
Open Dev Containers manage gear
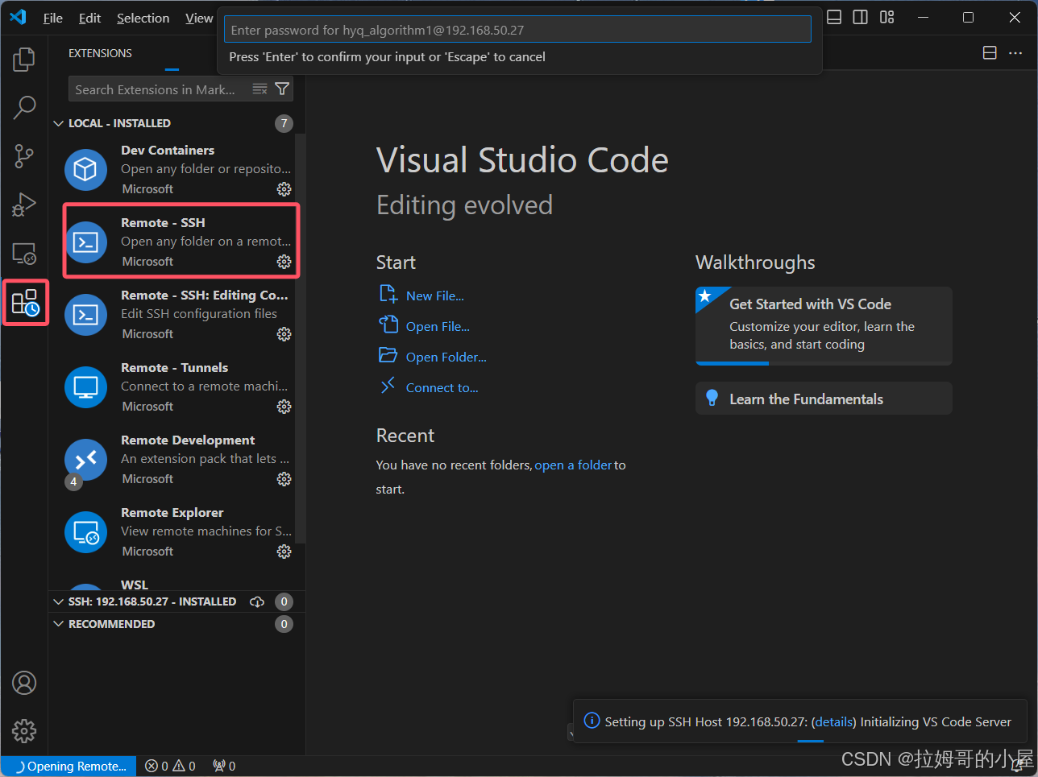(284, 189)
